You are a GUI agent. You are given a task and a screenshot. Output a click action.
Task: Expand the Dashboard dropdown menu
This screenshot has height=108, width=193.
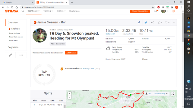pyautogui.click(x=33, y=11)
